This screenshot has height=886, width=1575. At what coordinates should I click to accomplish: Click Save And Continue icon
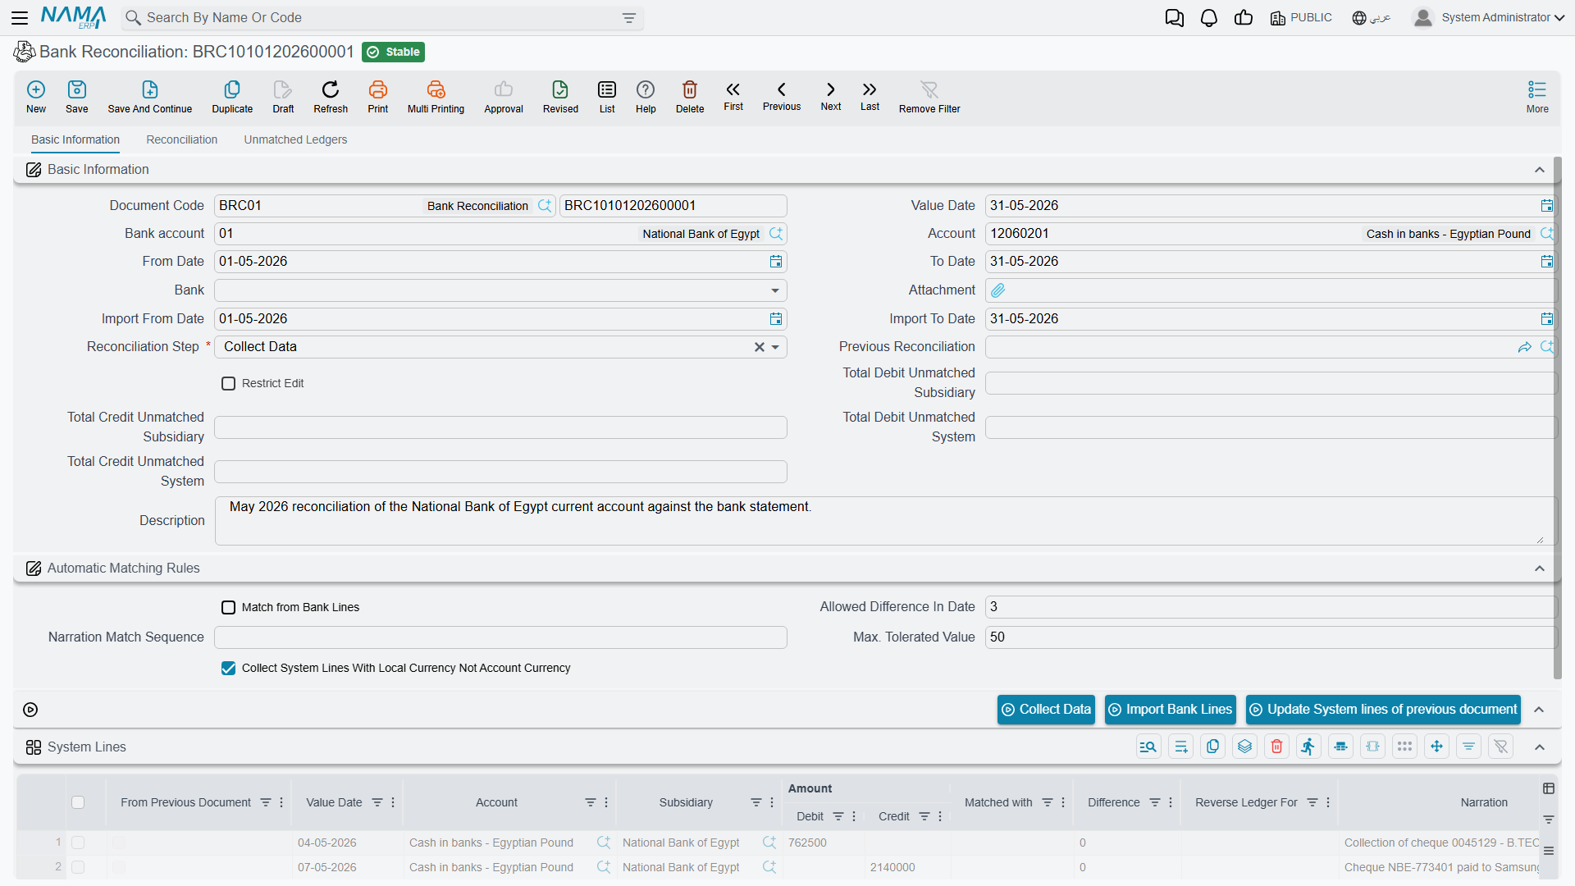tap(150, 96)
